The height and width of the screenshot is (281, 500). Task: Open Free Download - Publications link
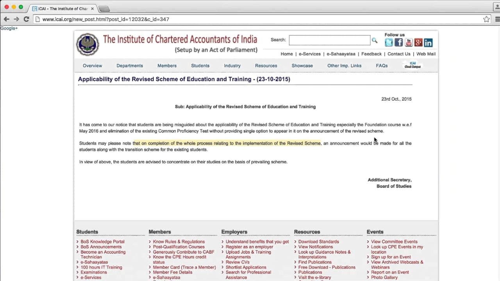(327, 267)
